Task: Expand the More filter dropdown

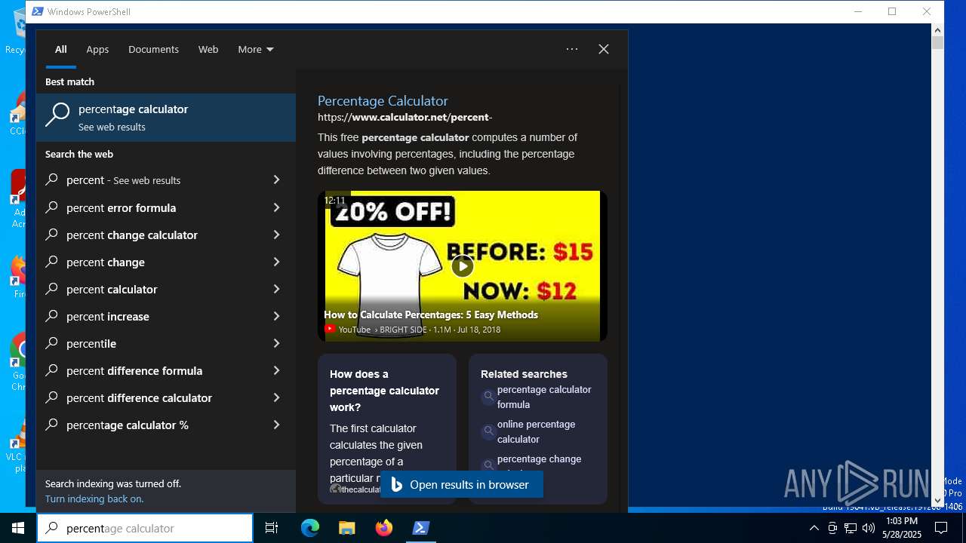Action: pos(256,49)
